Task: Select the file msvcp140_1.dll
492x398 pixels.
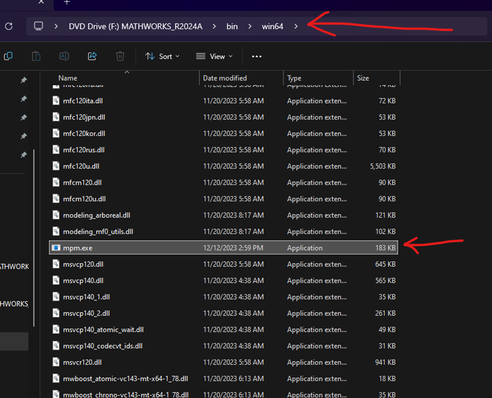Action: click(86, 297)
